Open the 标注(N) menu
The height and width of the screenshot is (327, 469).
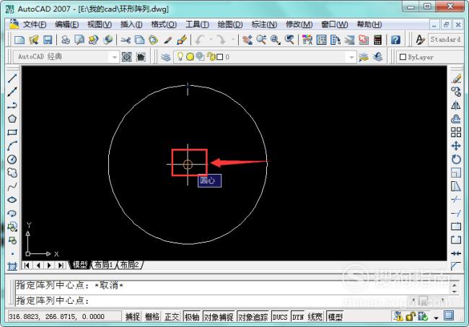pos(264,25)
